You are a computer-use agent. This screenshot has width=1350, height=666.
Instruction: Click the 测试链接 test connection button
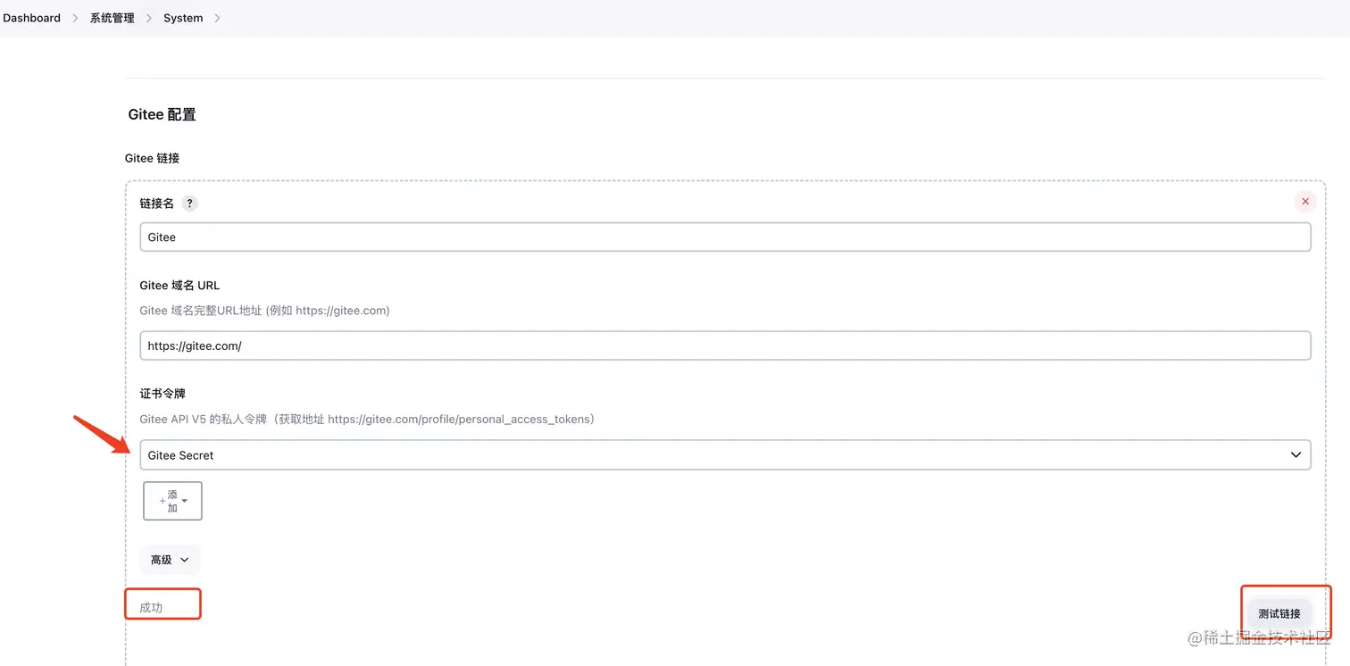[x=1279, y=613]
